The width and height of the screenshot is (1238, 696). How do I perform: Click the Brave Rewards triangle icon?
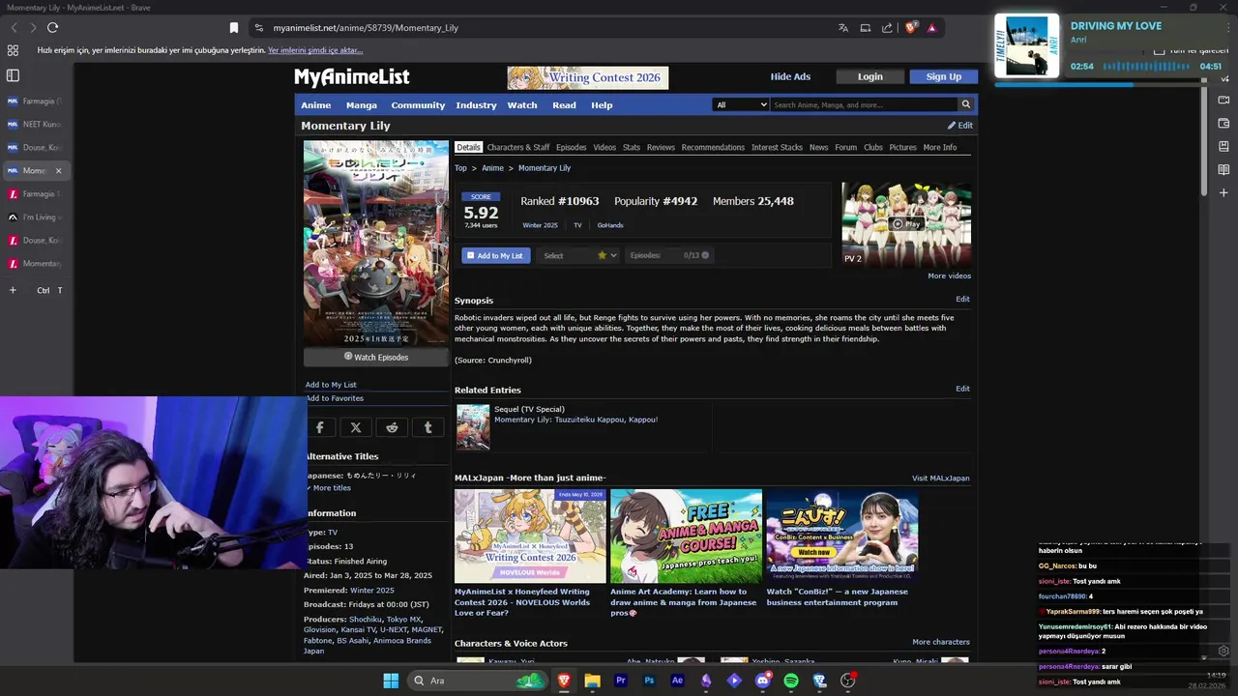[931, 28]
